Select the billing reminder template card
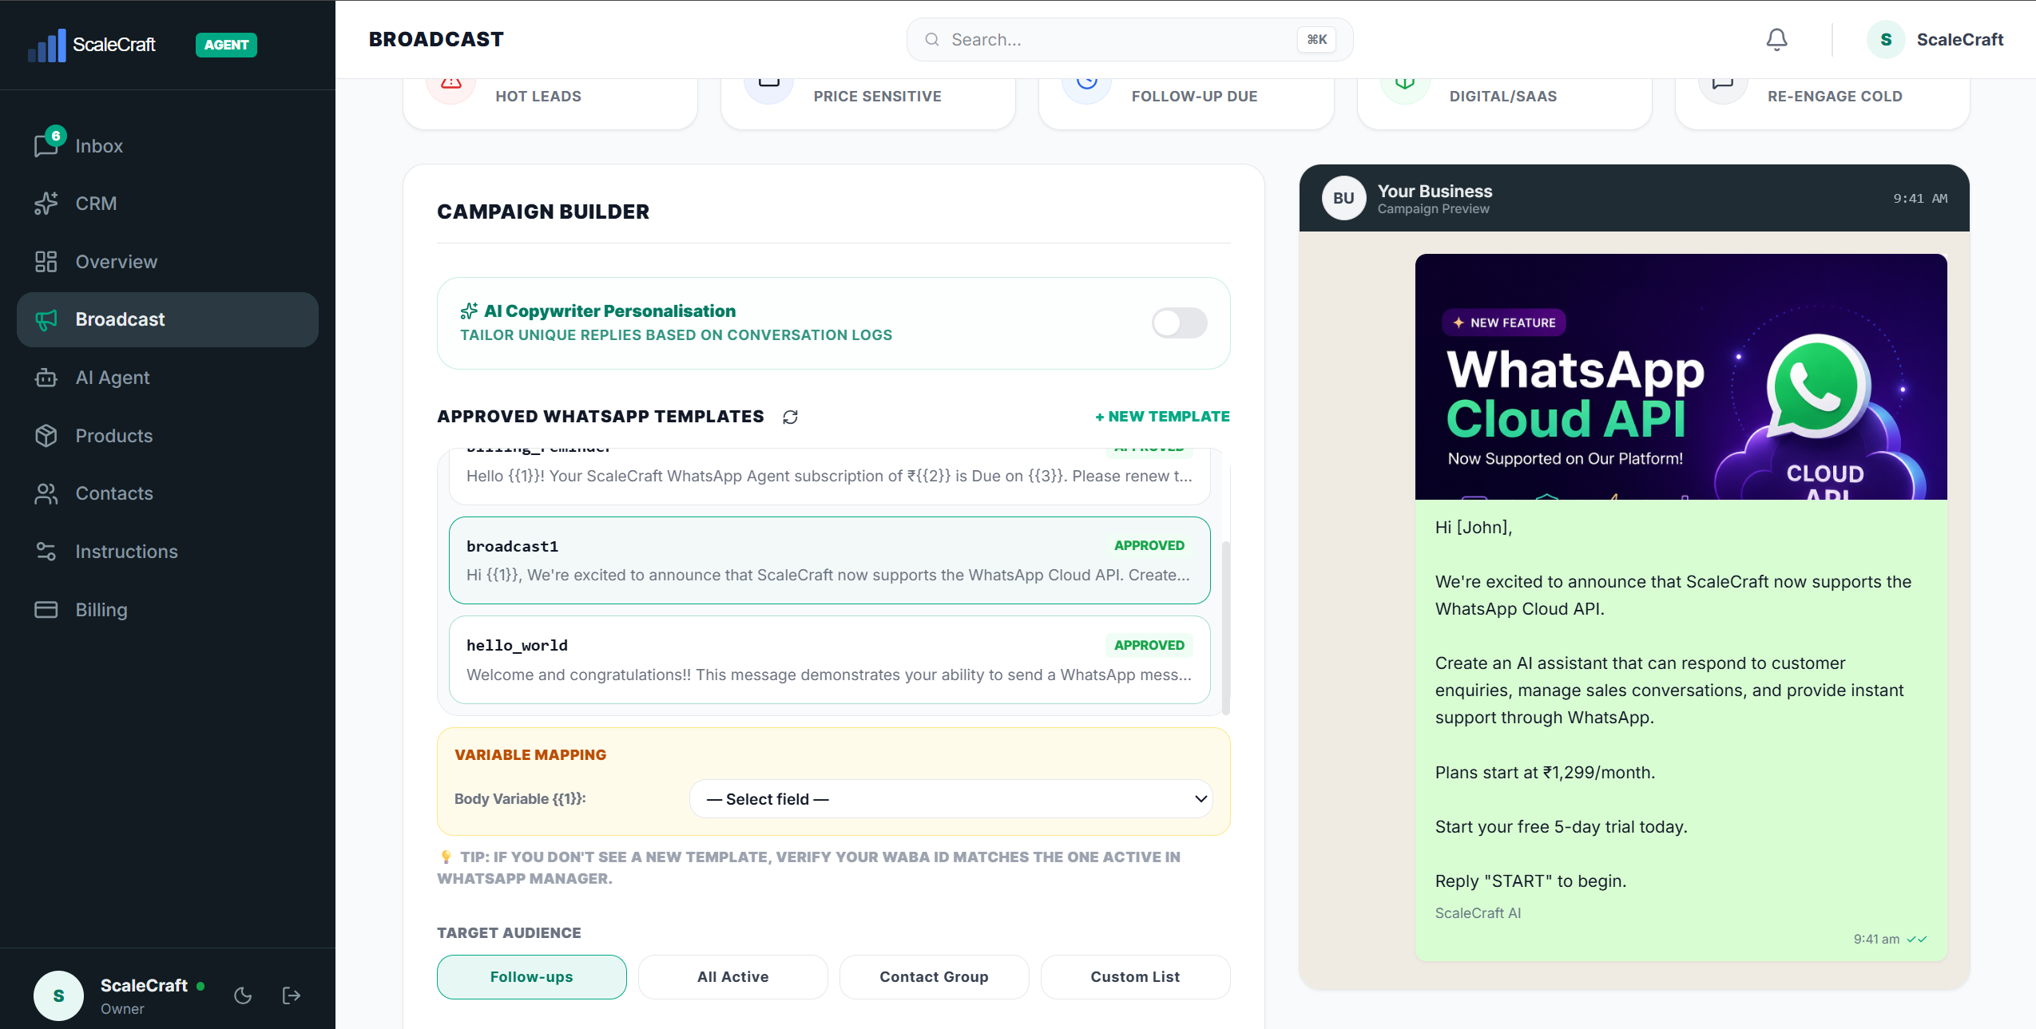 [829, 477]
